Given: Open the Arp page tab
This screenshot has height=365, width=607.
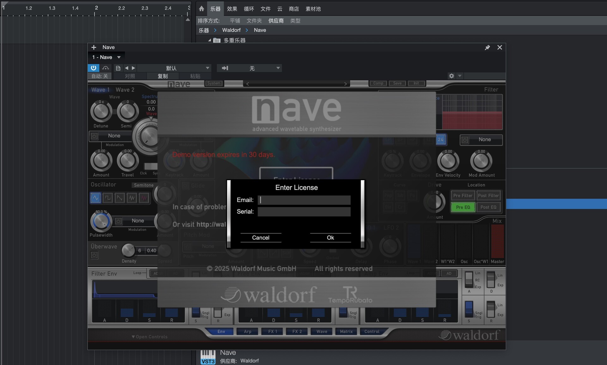Looking at the screenshot, I should pyautogui.click(x=248, y=332).
